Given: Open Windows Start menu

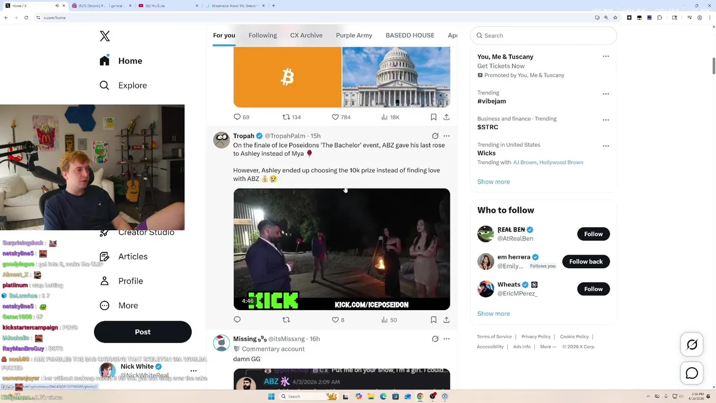Looking at the screenshot, I should (271, 396).
